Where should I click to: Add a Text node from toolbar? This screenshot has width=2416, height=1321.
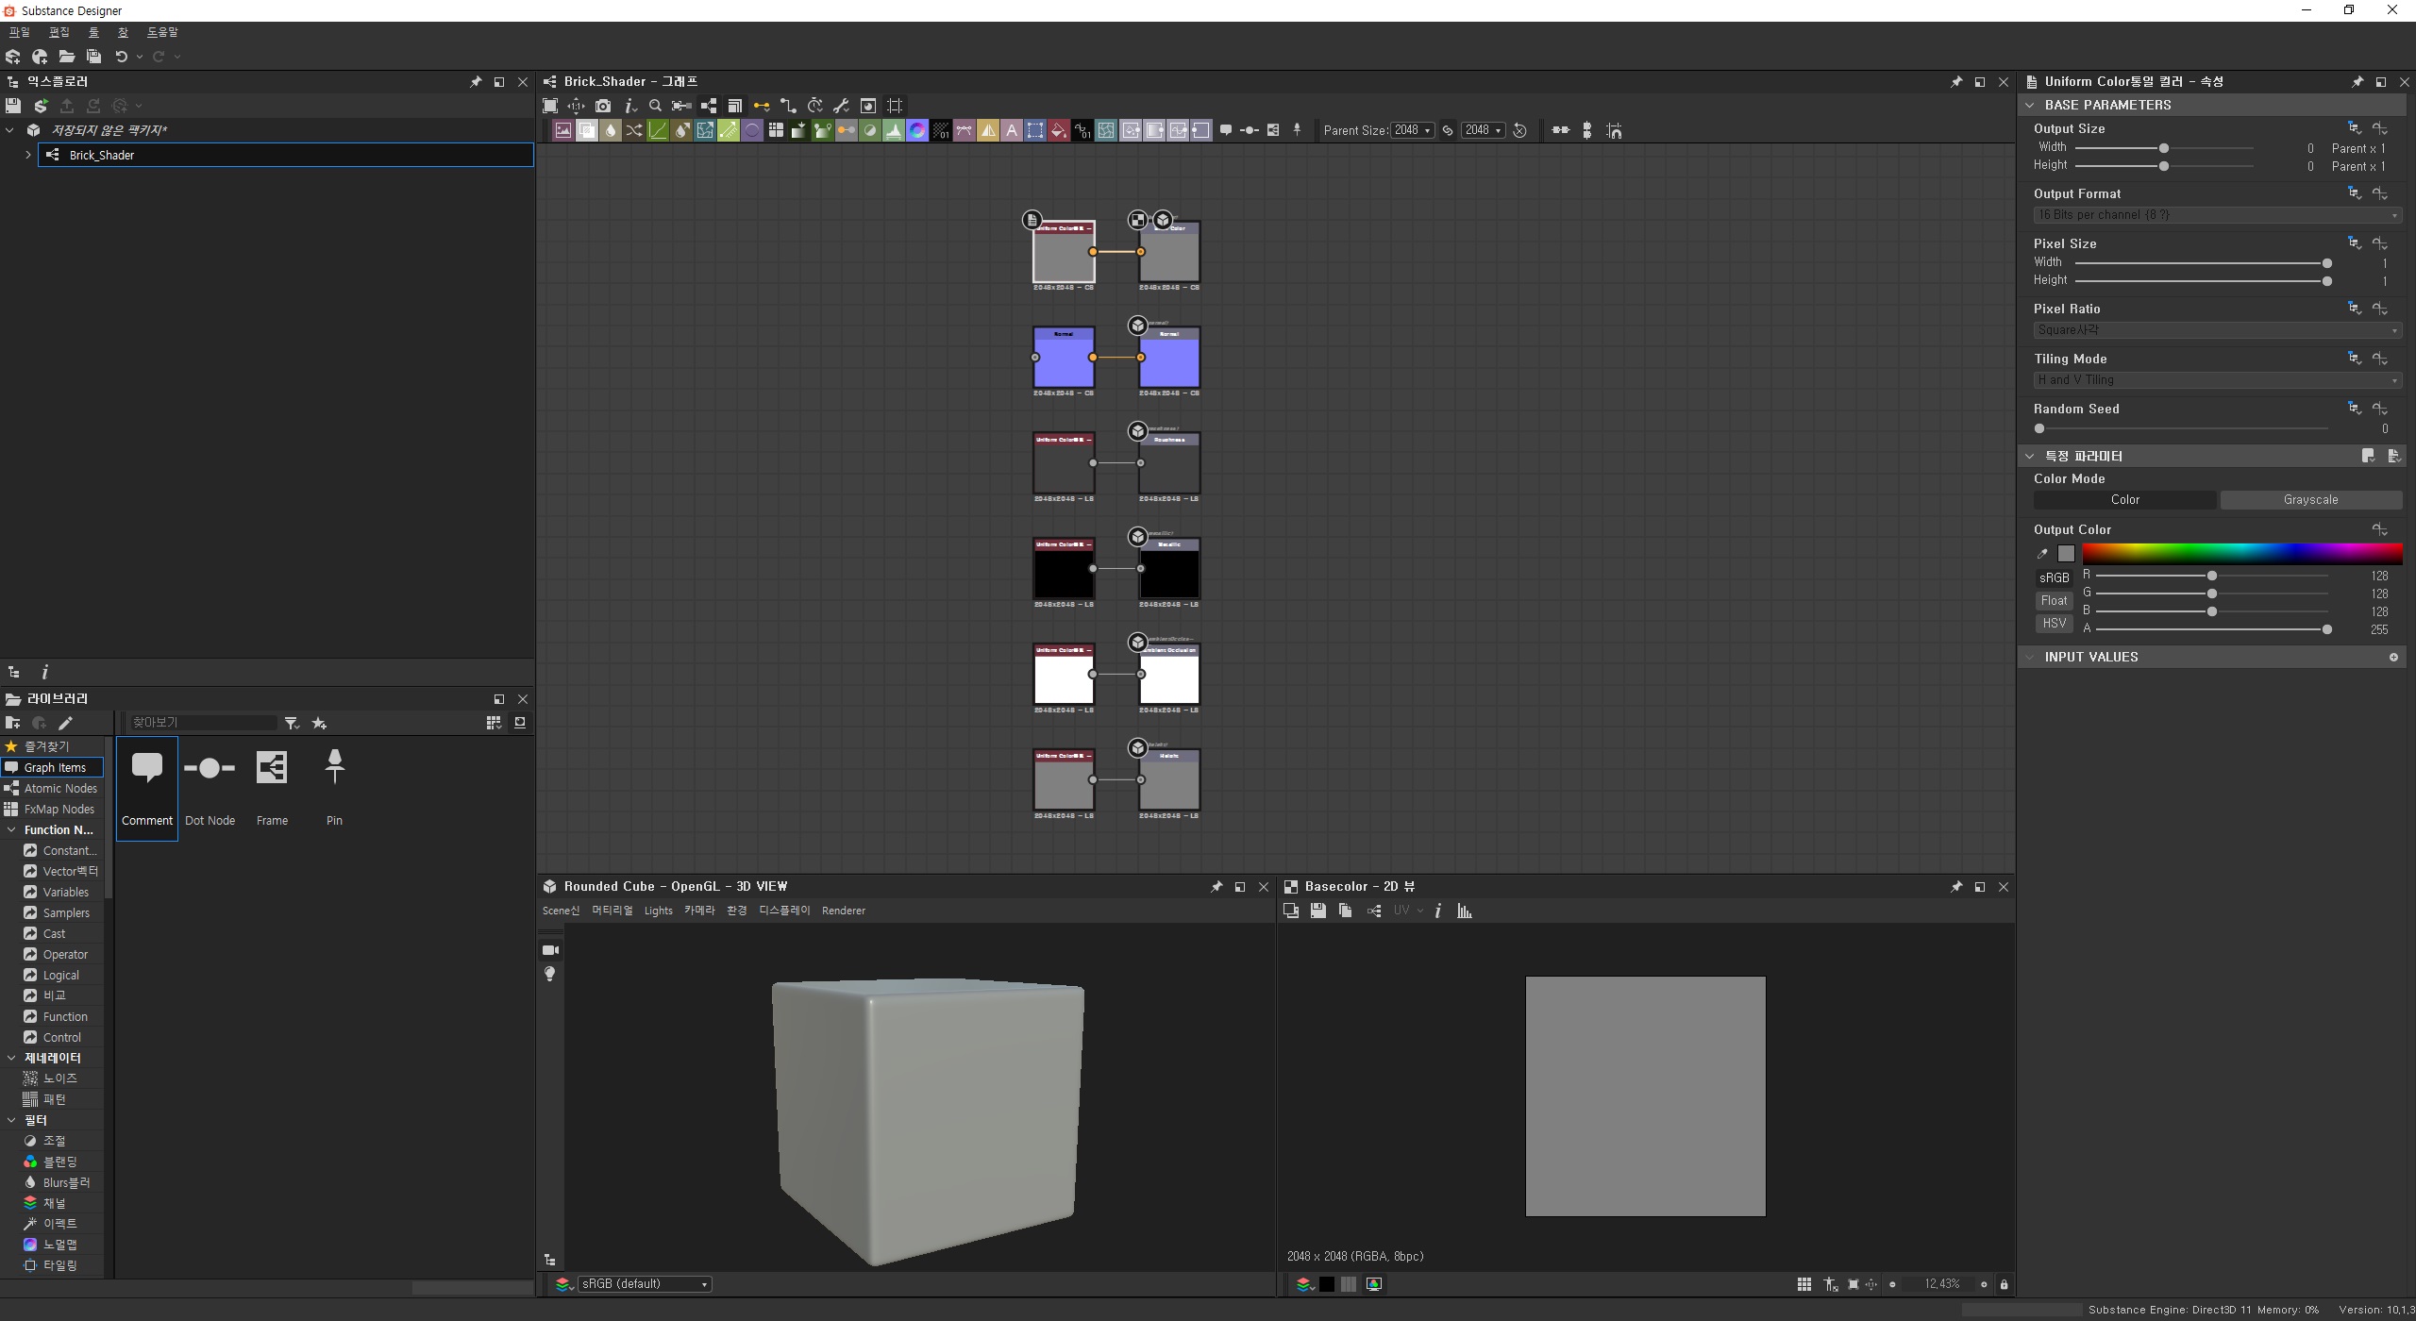coord(1012,131)
